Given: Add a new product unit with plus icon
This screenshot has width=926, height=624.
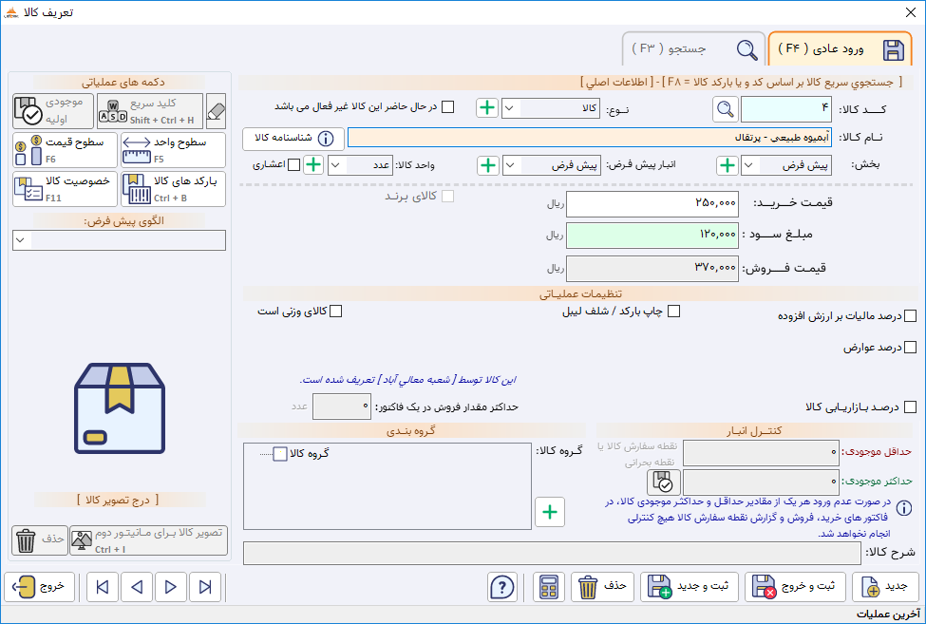Looking at the screenshot, I should [313, 164].
